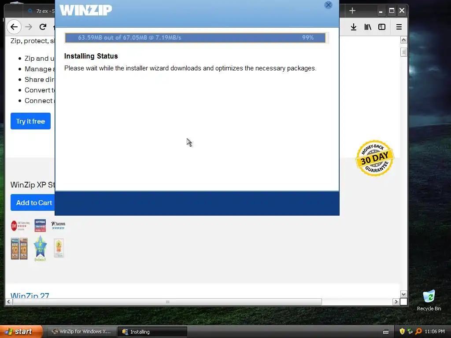The width and height of the screenshot is (451, 338).
Task: Open a new browser tab
Action: (x=352, y=11)
